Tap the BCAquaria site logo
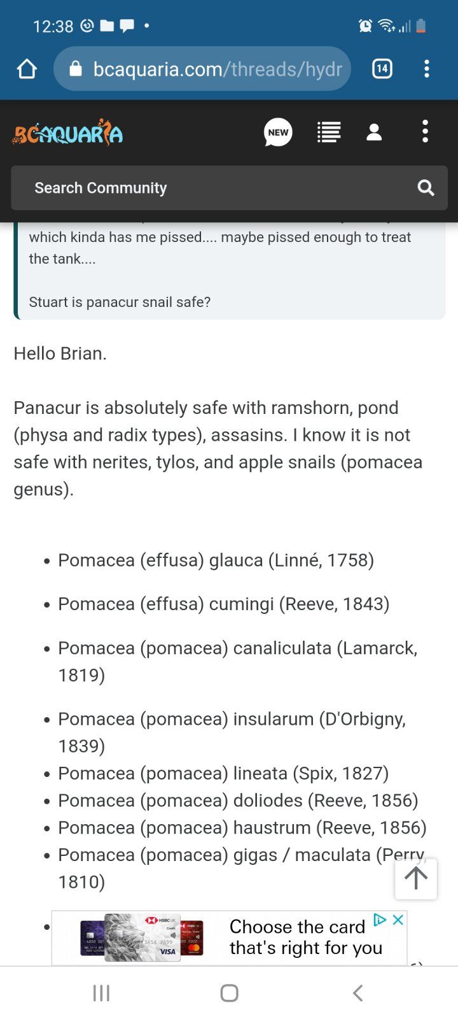 (67, 132)
